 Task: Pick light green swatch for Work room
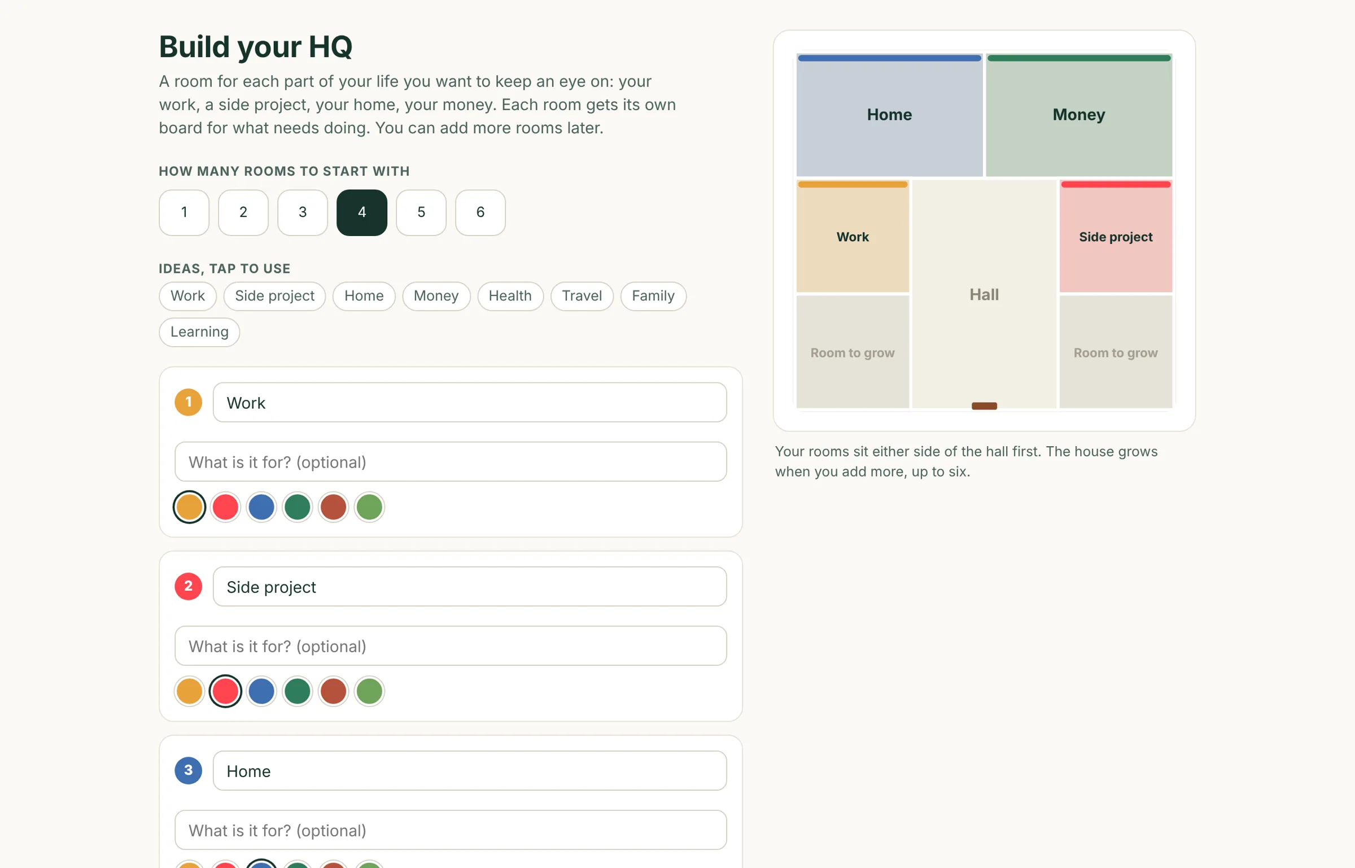[x=370, y=507]
